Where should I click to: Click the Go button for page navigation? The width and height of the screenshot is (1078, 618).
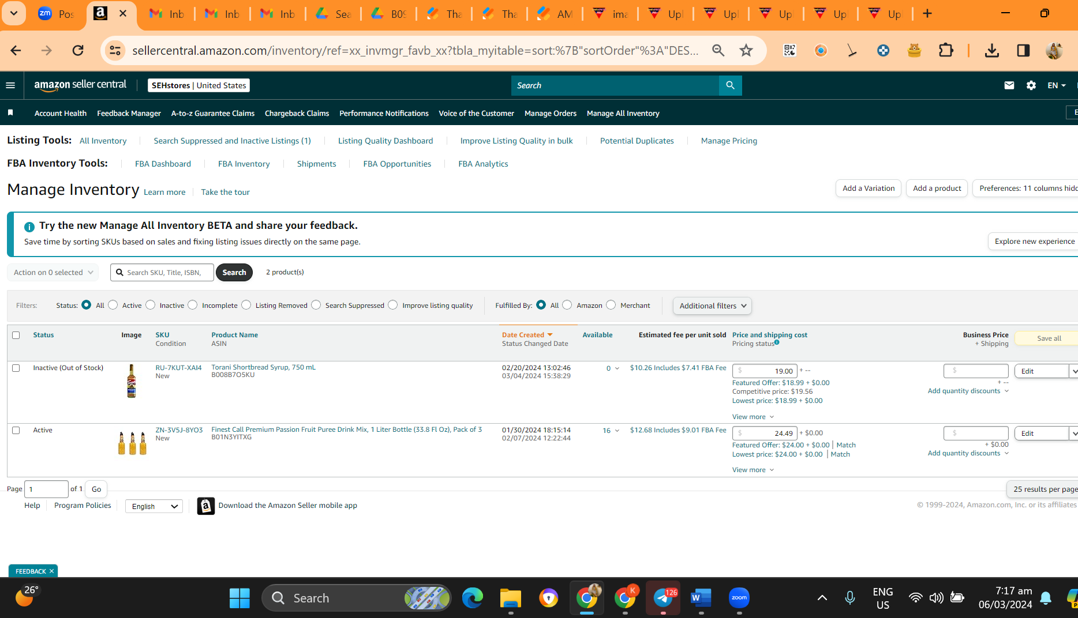point(96,489)
